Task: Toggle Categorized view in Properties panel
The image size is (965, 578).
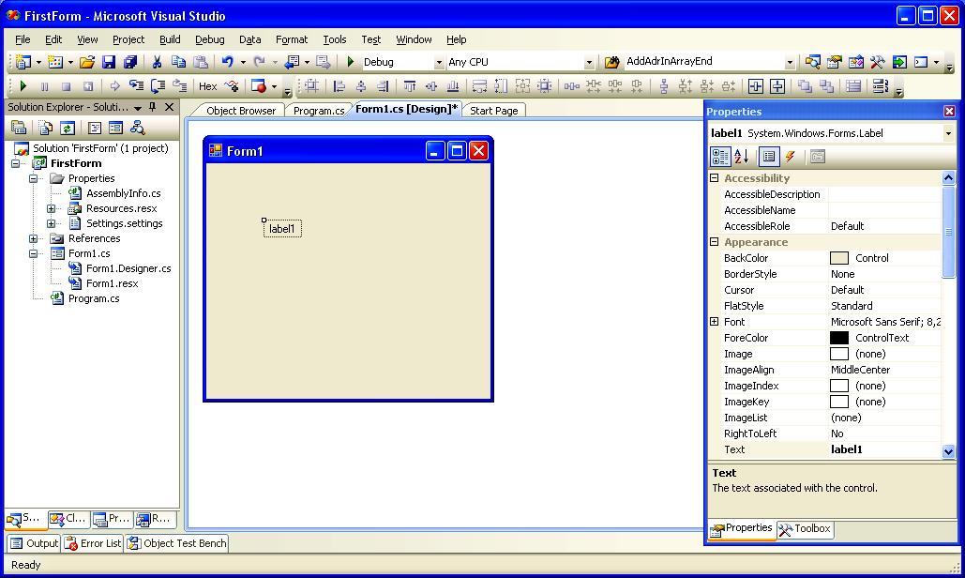Action: 720,157
